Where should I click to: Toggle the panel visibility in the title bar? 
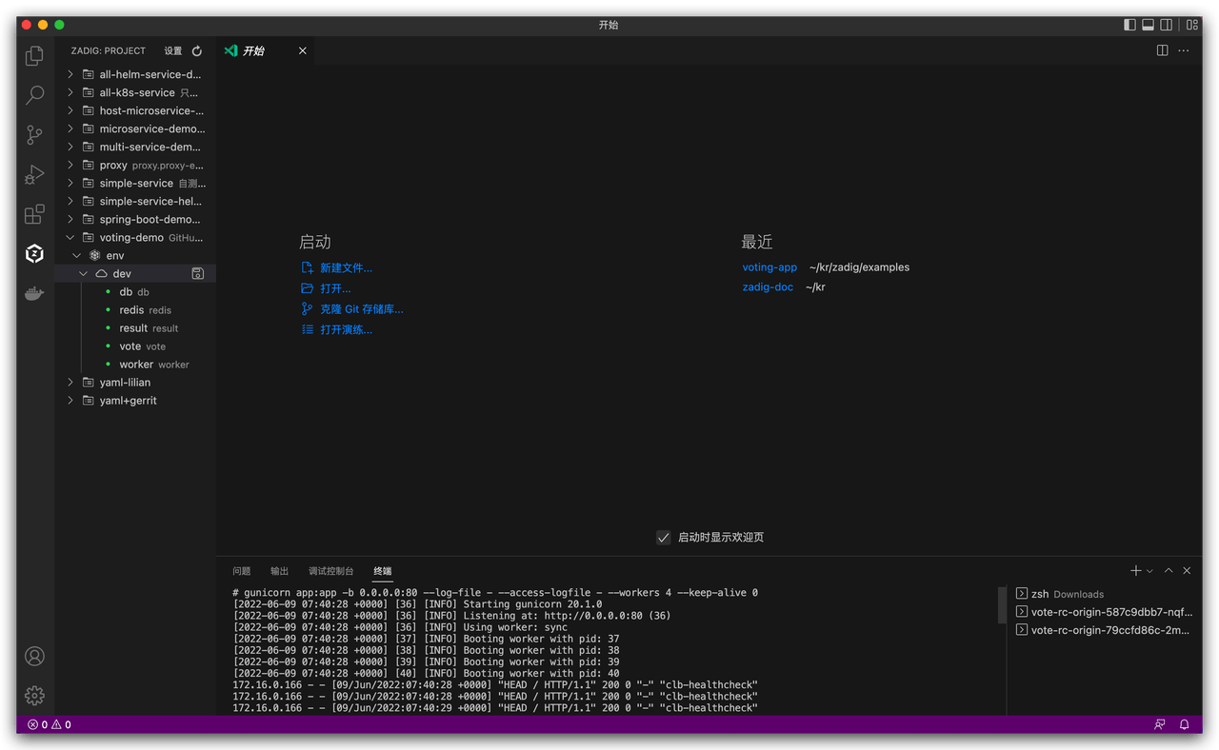[x=1148, y=24]
